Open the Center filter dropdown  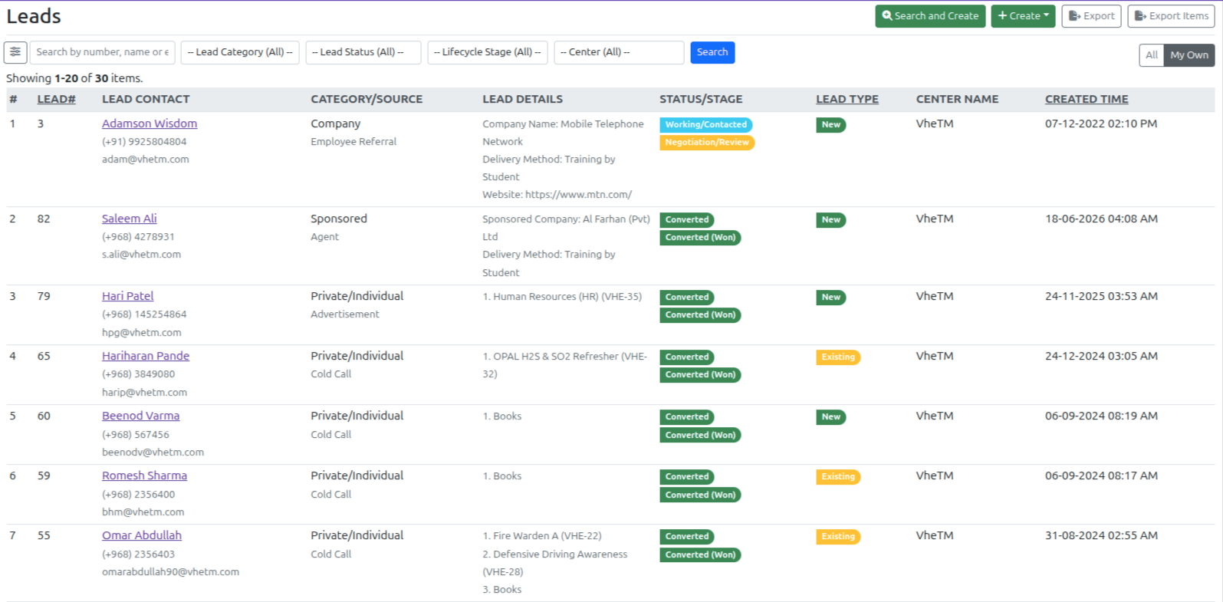click(x=619, y=52)
